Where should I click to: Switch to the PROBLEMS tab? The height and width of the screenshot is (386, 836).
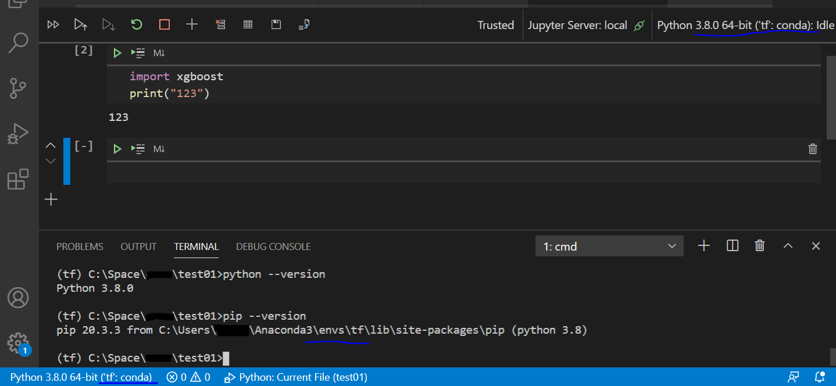(x=80, y=246)
